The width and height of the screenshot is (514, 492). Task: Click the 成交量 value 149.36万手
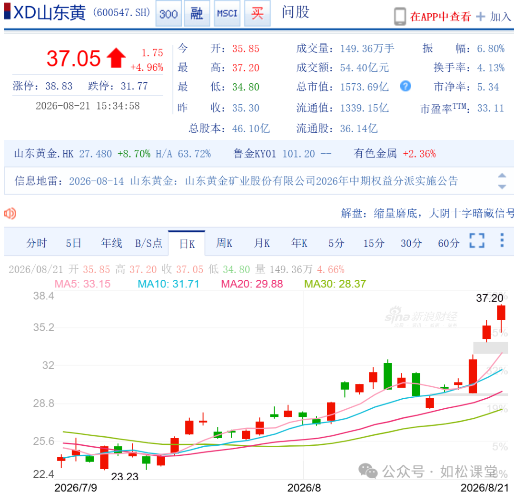click(367, 49)
